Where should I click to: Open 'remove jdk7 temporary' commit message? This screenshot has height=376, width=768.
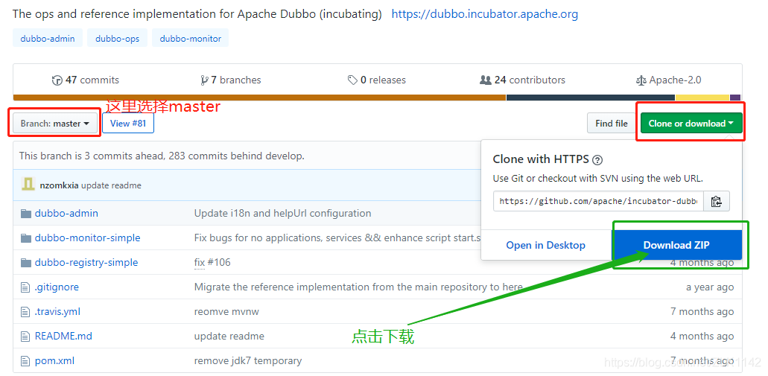click(248, 361)
